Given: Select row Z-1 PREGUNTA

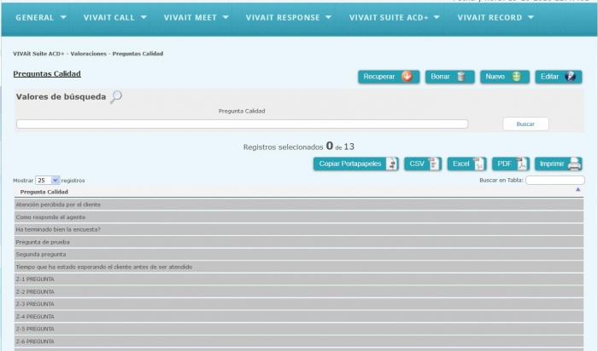Looking at the screenshot, I should point(299,279).
